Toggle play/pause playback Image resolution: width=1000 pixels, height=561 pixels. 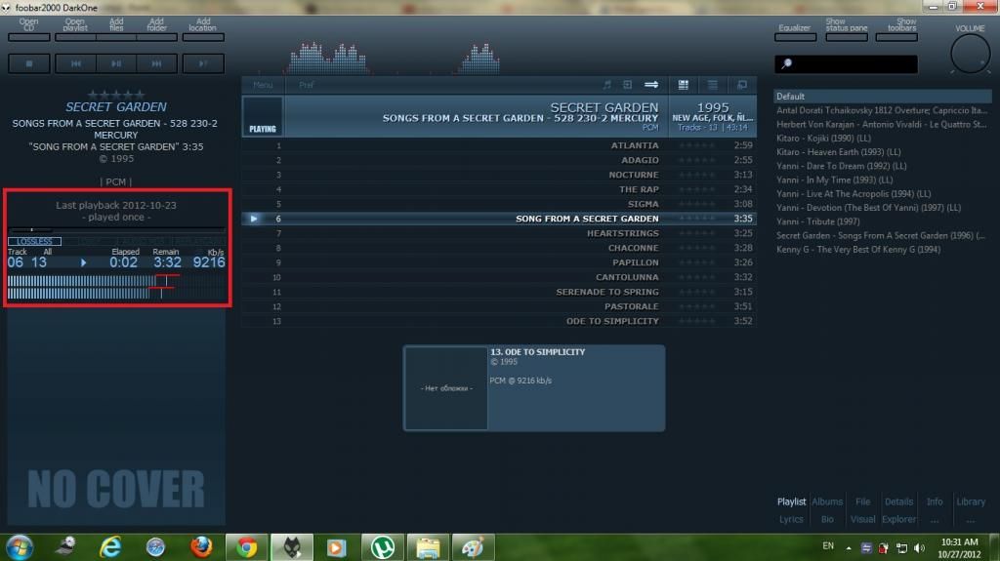pos(116,63)
